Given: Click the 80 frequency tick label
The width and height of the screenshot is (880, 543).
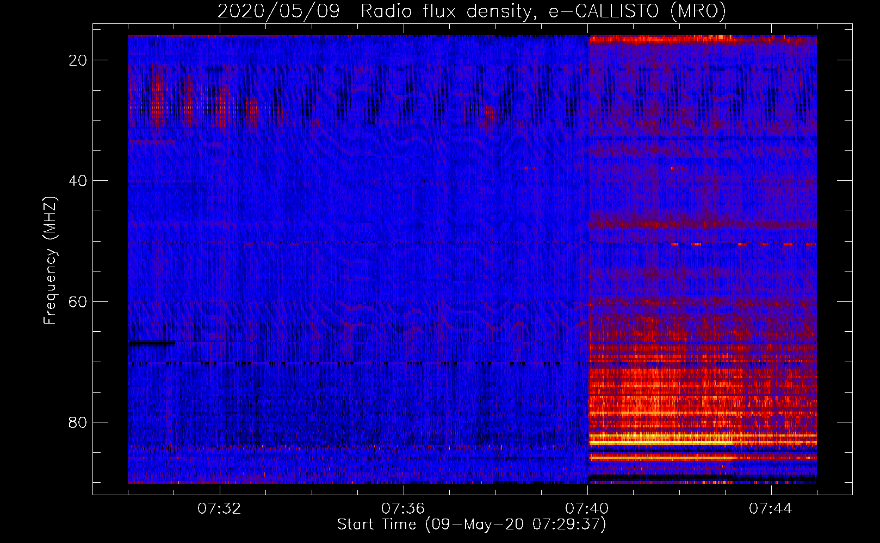Looking at the screenshot, I should [x=78, y=422].
